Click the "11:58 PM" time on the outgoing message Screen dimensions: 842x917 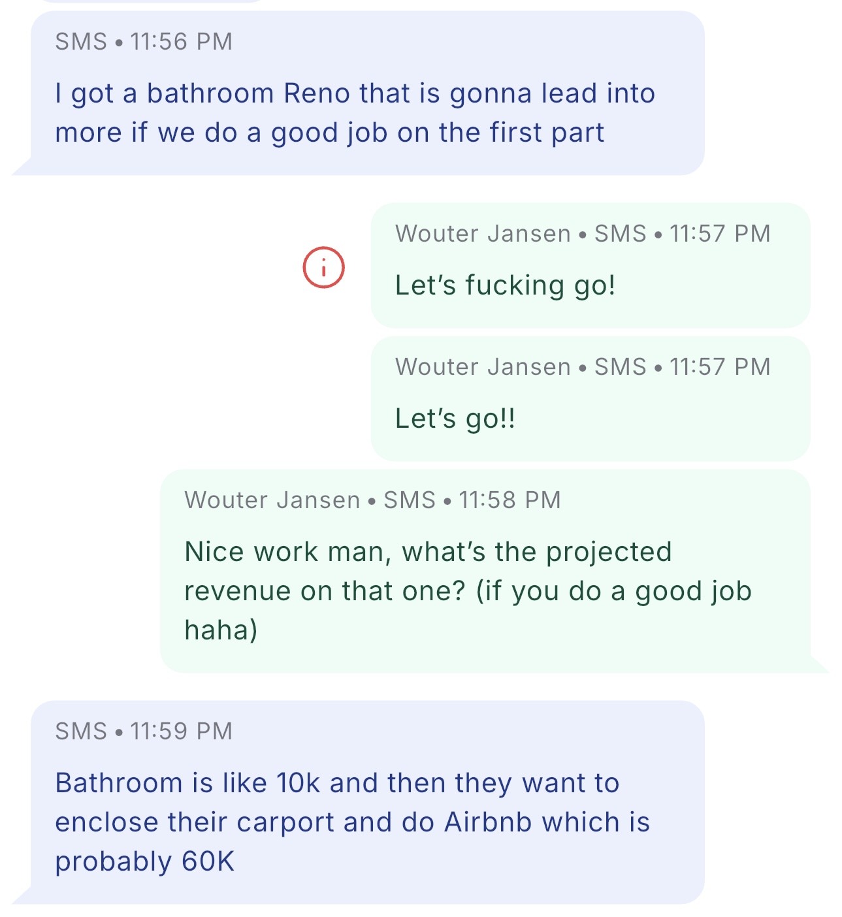click(510, 500)
